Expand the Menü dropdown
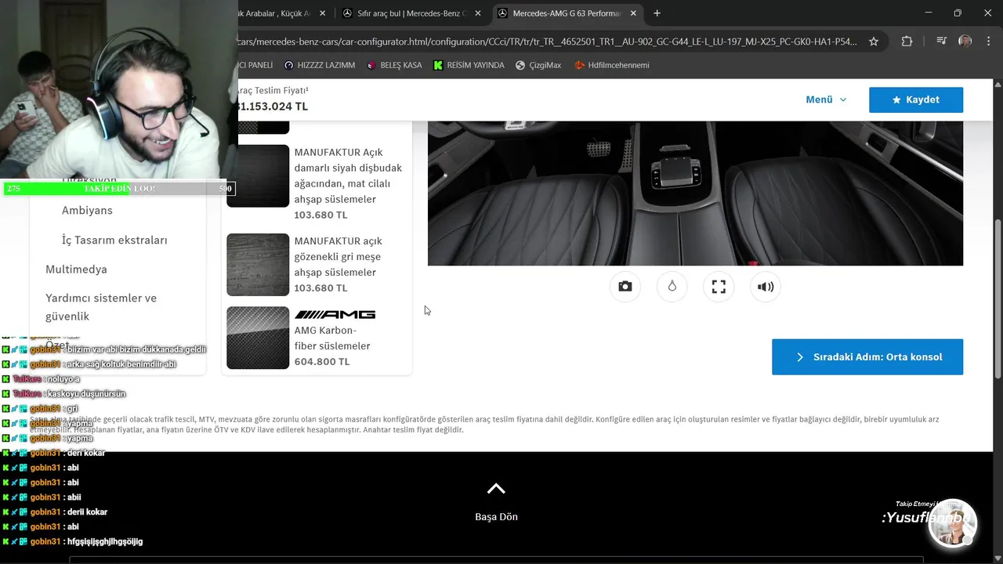1003x564 pixels. [x=826, y=99]
